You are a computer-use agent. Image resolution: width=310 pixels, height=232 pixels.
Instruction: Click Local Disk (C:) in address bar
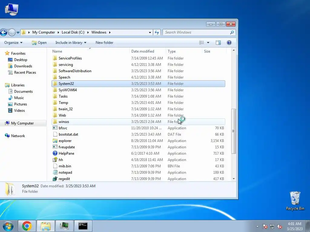coord(73,32)
